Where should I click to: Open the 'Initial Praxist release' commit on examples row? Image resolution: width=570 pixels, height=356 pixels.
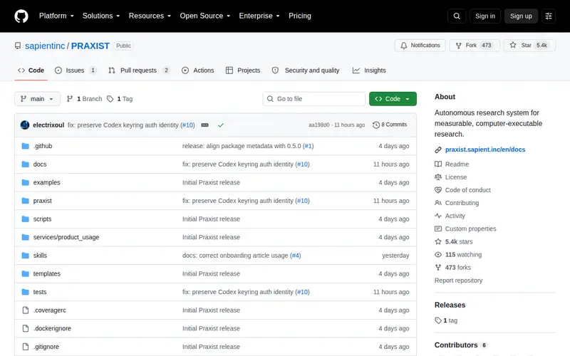211,182
